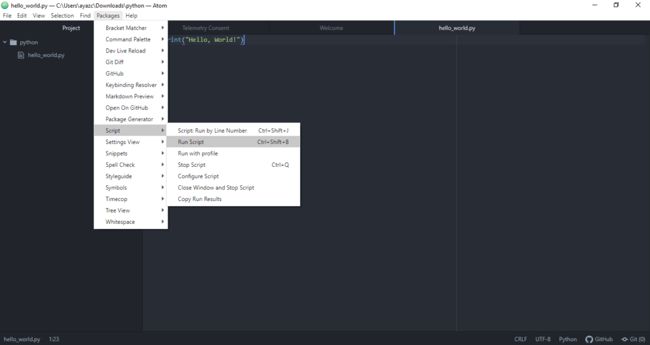Open hello_world.py in the tree view
650x345 pixels.
pyautogui.click(x=46, y=55)
